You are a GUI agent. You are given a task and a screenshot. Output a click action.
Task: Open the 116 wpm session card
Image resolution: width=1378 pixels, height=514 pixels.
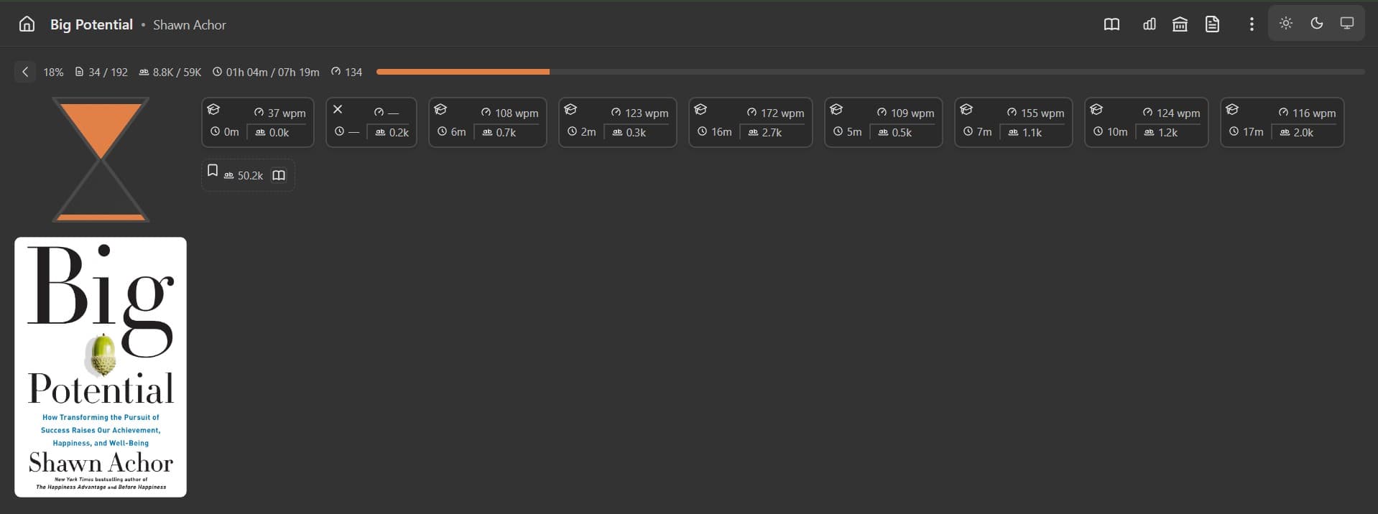[1282, 122]
